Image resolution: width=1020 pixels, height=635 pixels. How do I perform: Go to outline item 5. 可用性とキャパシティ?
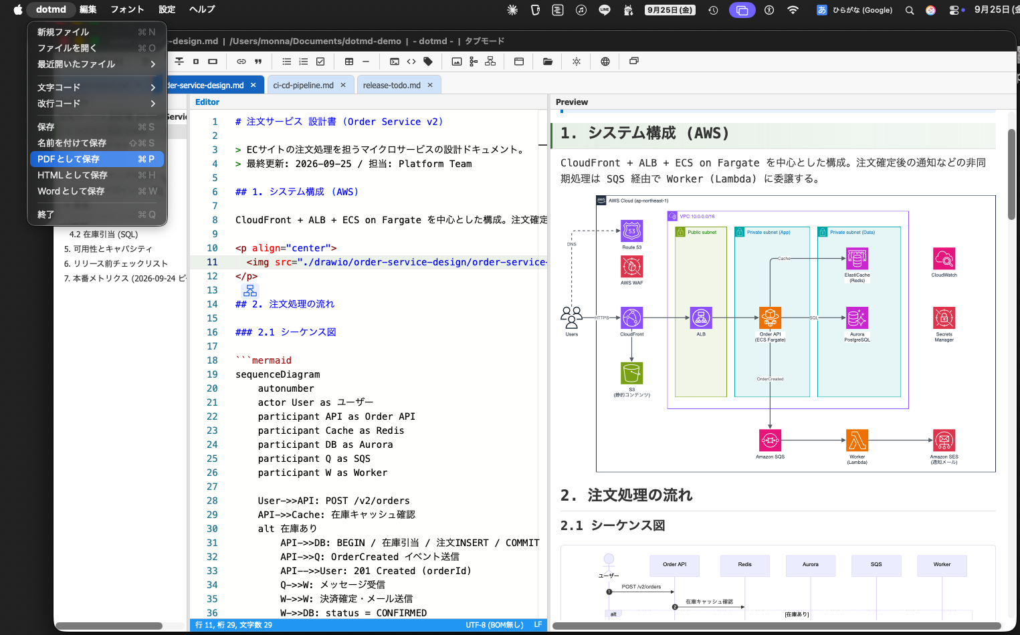(x=108, y=249)
